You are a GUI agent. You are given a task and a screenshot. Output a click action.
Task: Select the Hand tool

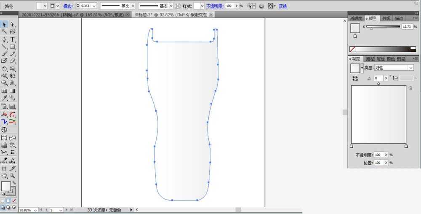click(x=4, y=175)
